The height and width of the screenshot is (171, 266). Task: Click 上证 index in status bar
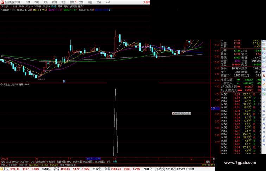(6, 169)
